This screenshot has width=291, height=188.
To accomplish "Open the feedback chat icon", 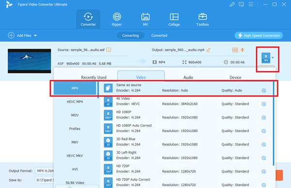I will 241,4.
